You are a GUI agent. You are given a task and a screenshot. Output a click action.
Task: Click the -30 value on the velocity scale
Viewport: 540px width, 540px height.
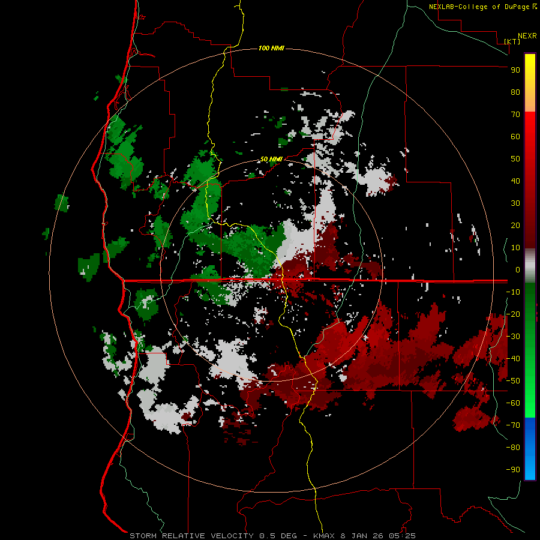(x=513, y=337)
